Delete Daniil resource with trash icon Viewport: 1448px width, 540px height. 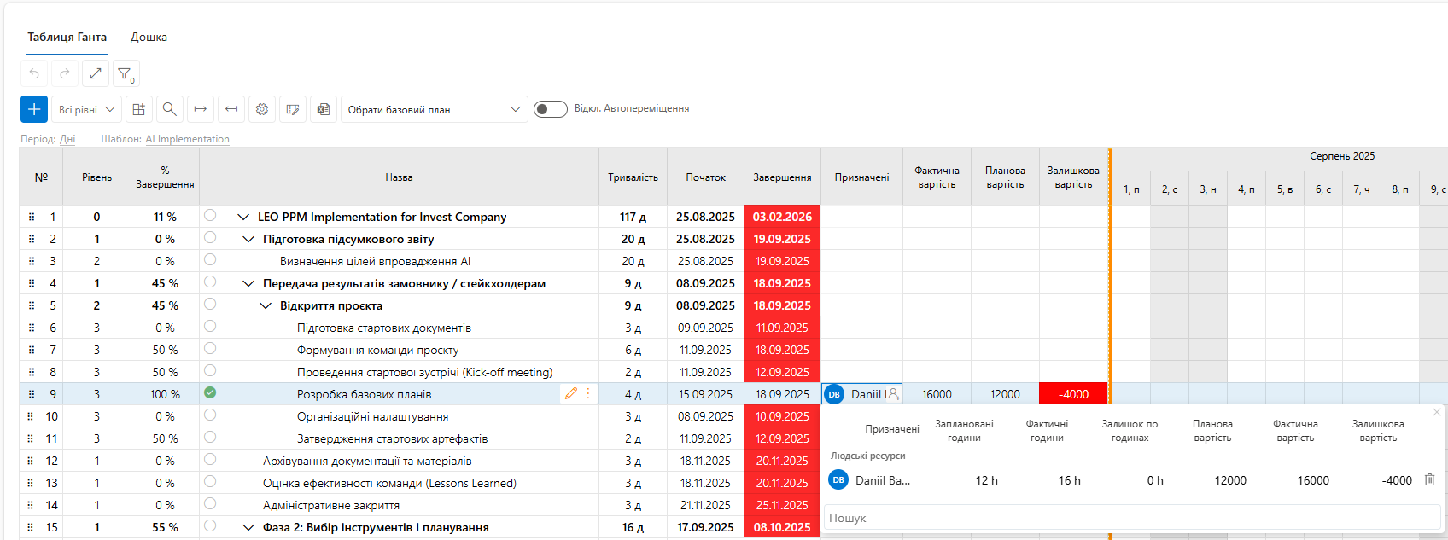[x=1430, y=479]
